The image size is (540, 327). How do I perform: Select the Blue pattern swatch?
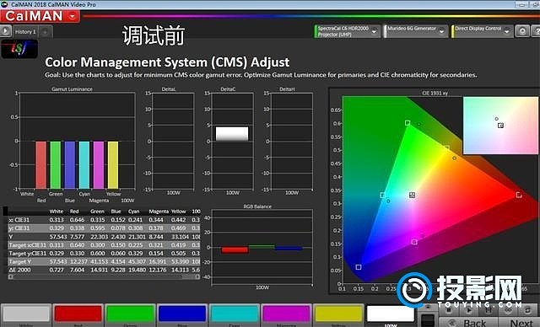pyautogui.click(x=182, y=314)
